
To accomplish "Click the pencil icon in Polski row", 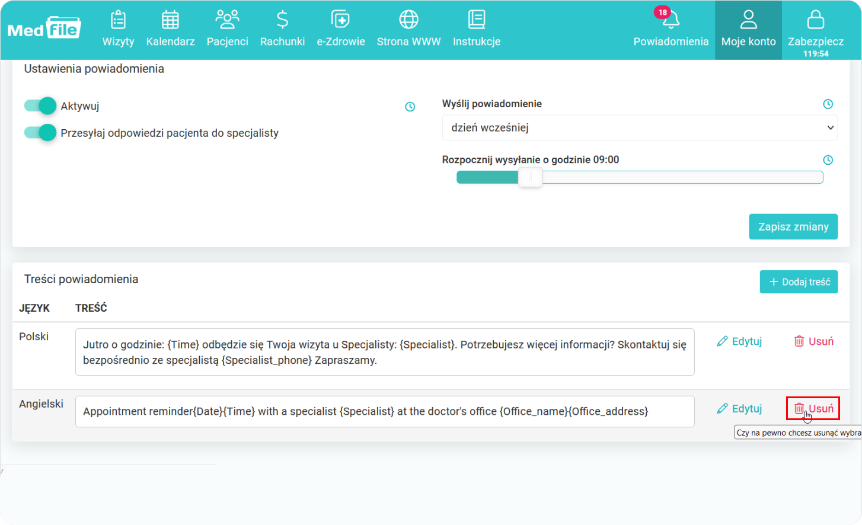I will coord(722,341).
